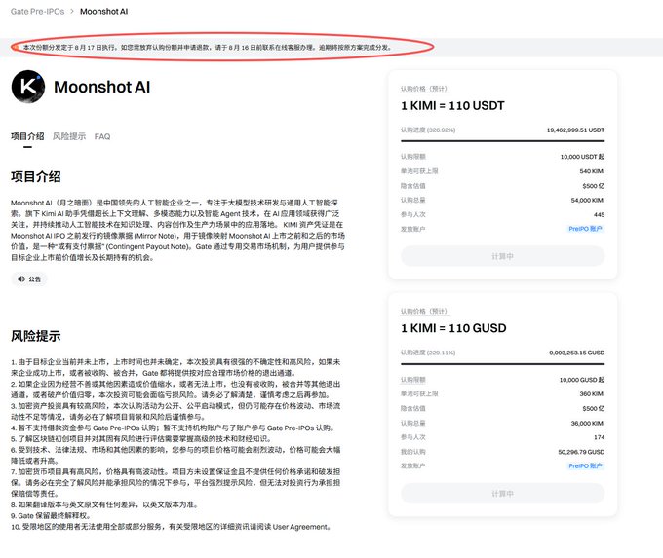Click 计算中 button in USDT card
663x558 pixels.
(503, 256)
